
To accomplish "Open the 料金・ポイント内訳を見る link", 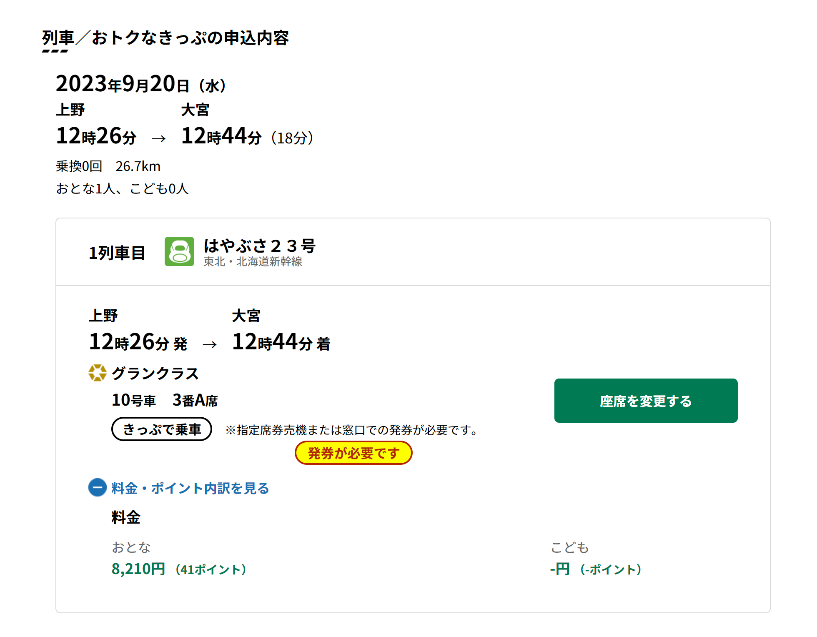I will tap(190, 488).
